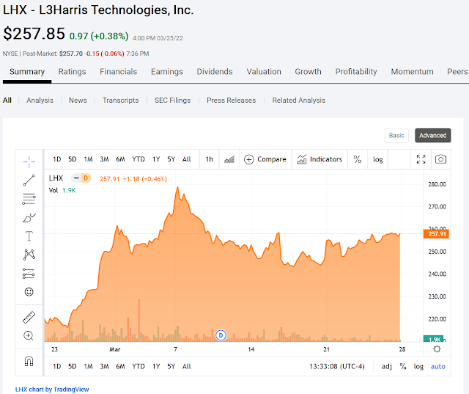Open the chart style dropdown

tap(229, 159)
